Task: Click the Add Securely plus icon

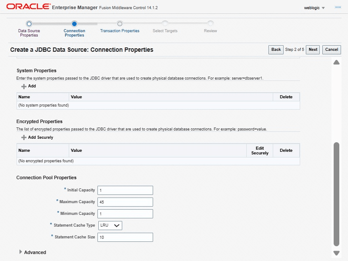Action: pos(24,137)
